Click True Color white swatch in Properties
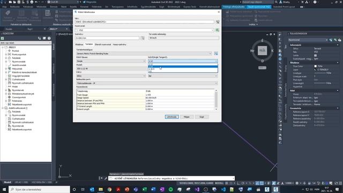The width and height of the screenshot is (343, 193). (x=316, y=66)
